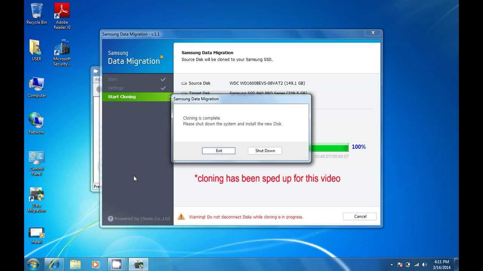Open Internet Explorer from the taskbar

pos(54,264)
